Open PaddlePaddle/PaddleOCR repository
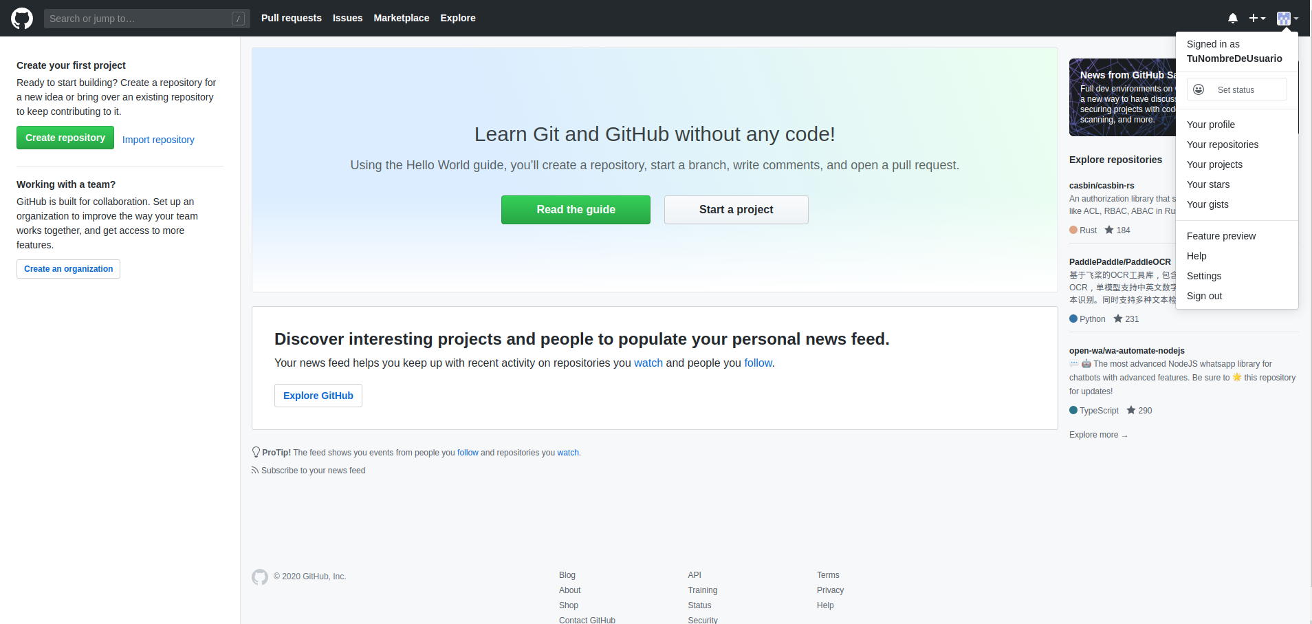The image size is (1312, 624). click(1119, 262)
